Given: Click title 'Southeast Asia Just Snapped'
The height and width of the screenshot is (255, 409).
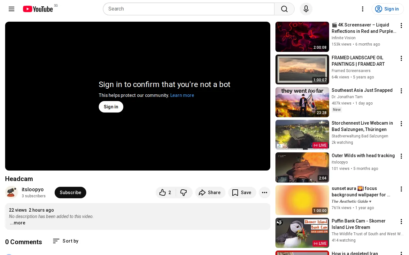Looking at the screenshot, I should coord(362,90).
